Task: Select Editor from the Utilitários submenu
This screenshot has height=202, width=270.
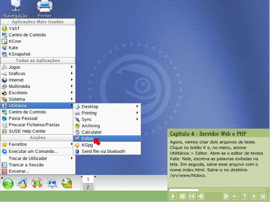Action: tap(87, 138)
